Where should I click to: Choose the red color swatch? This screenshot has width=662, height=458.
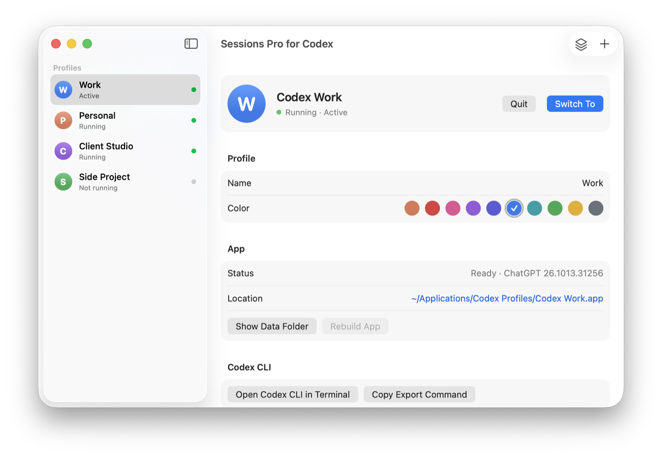432,208
